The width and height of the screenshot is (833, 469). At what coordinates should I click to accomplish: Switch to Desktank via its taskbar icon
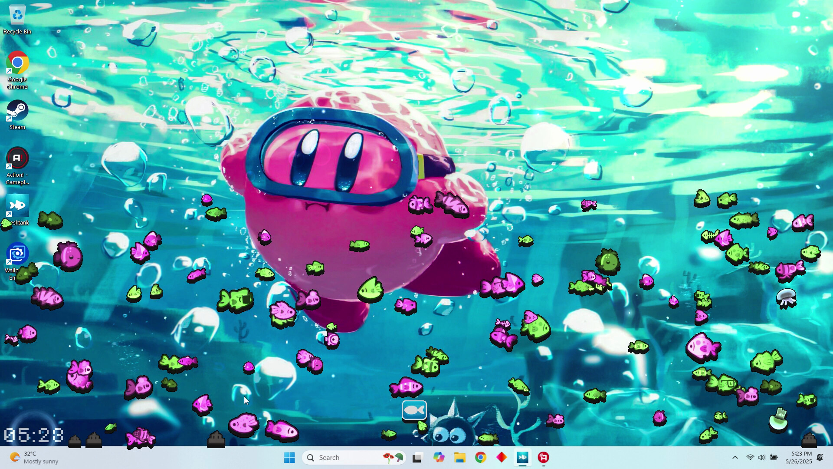(x=523, y=457)
